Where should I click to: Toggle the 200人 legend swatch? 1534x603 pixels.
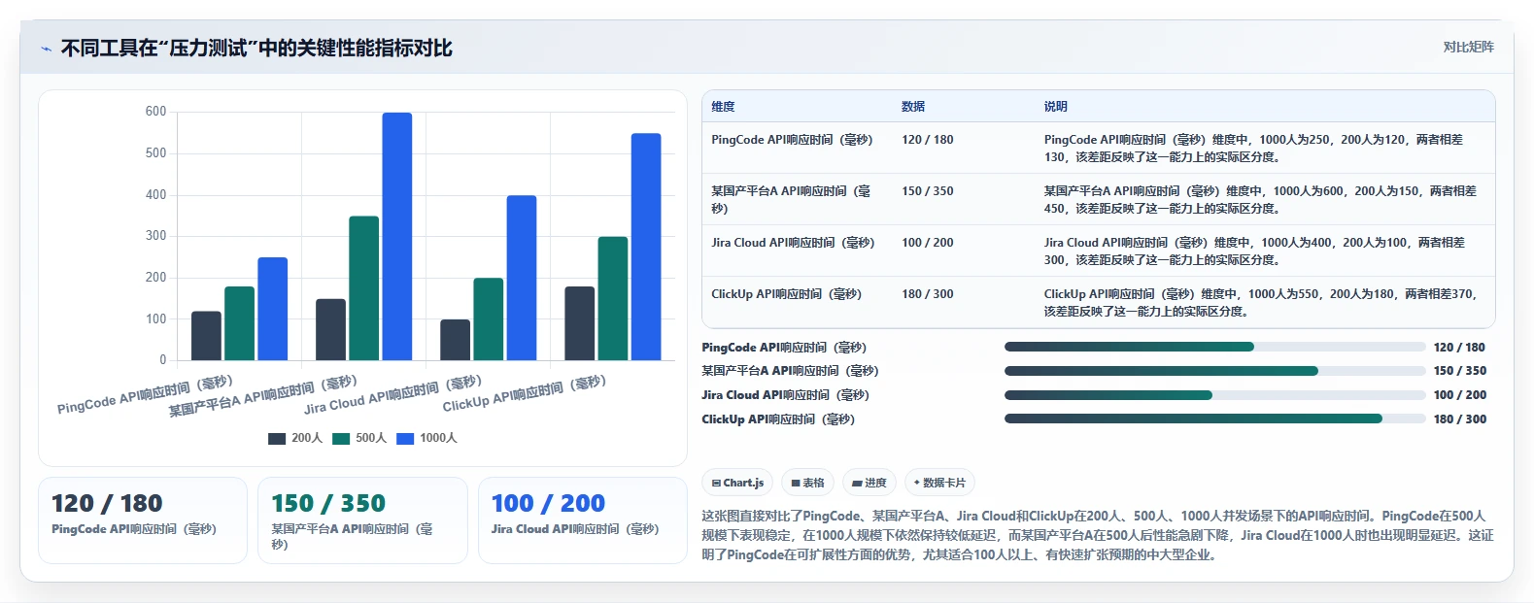point(277,438)
